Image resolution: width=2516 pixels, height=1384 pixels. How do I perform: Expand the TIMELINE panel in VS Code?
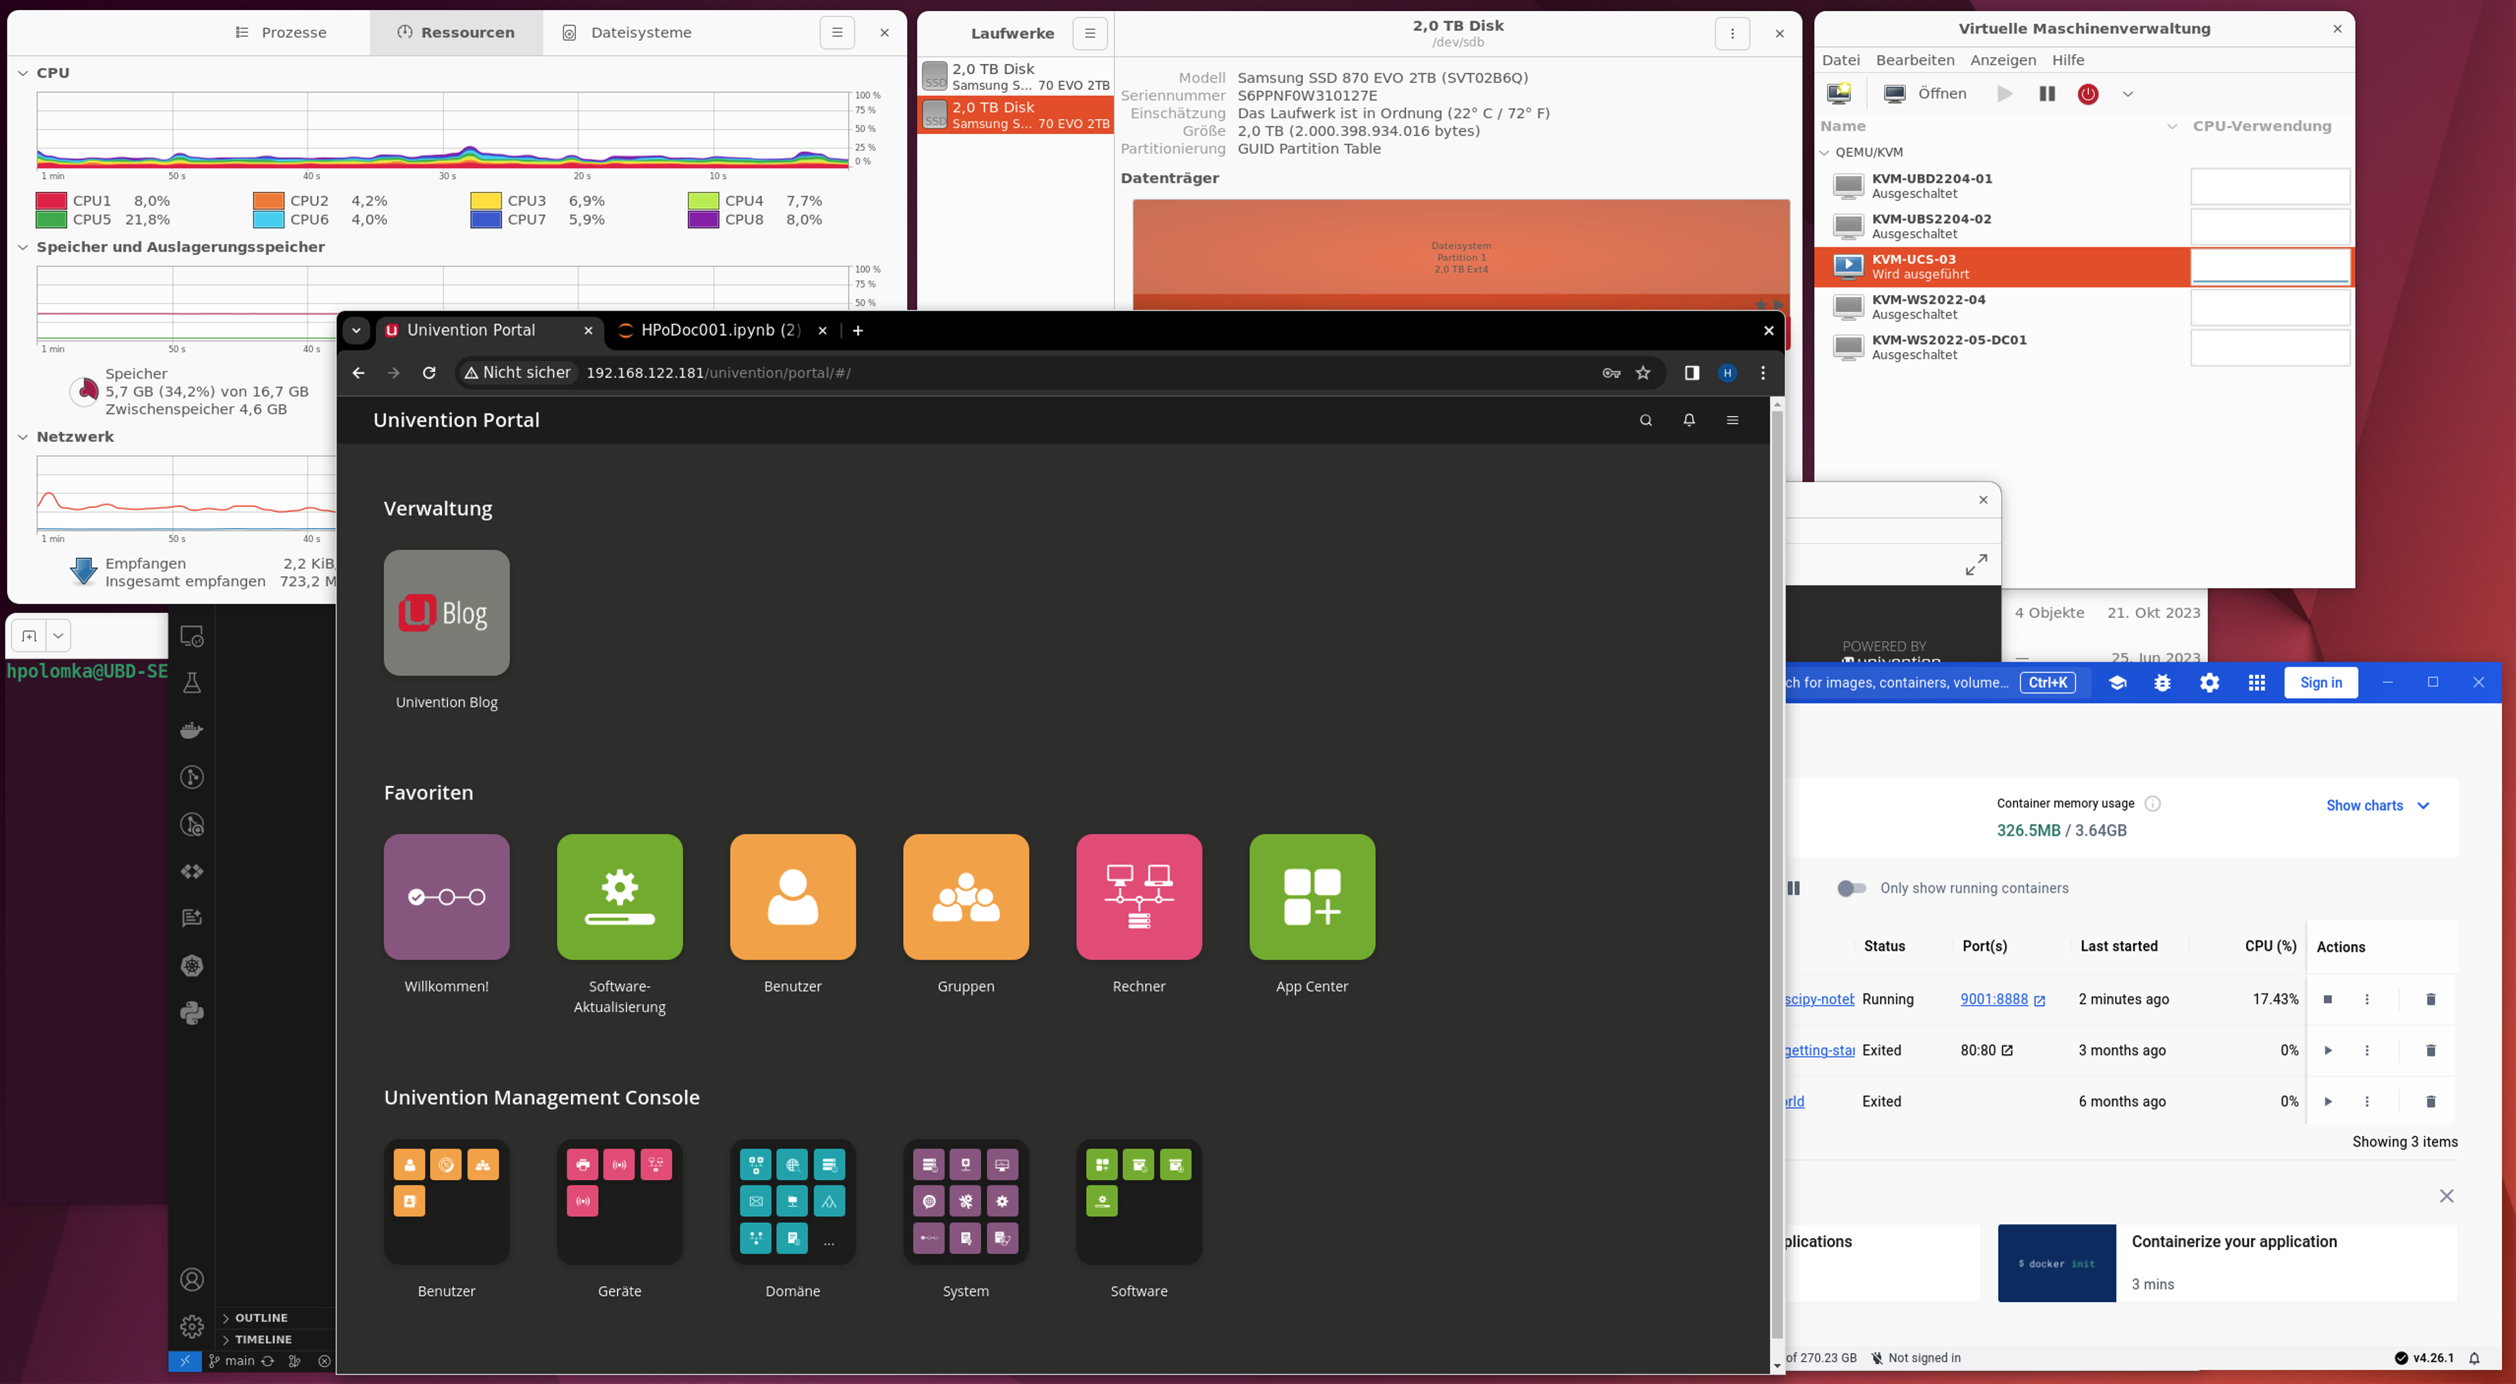coord(263,1339)
